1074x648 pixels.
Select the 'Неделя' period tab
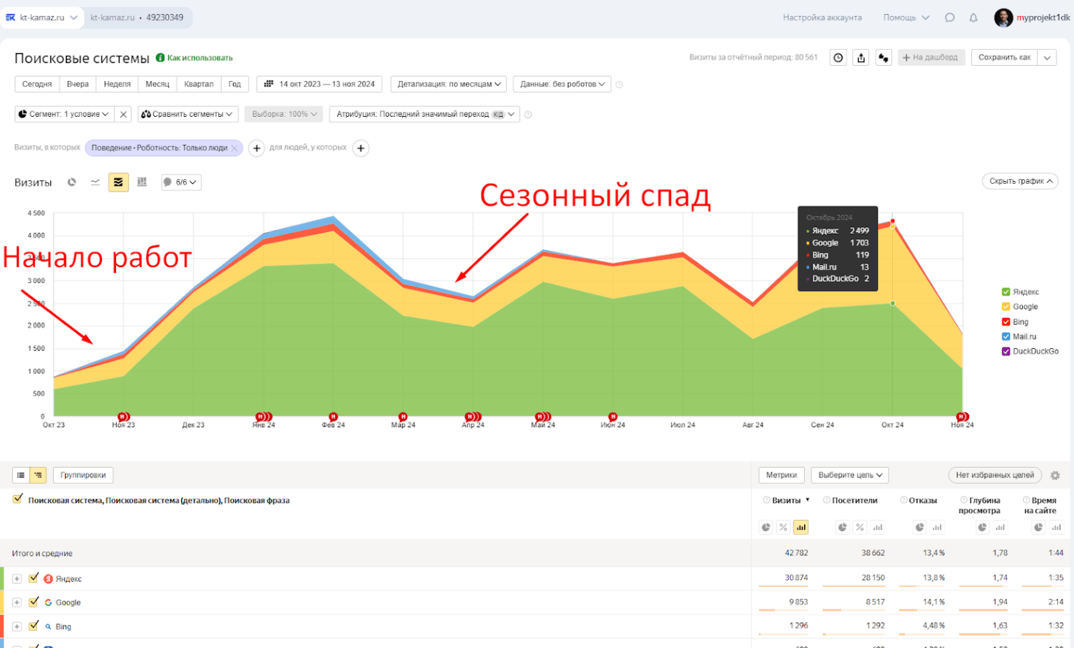click(x=117, y=84)
